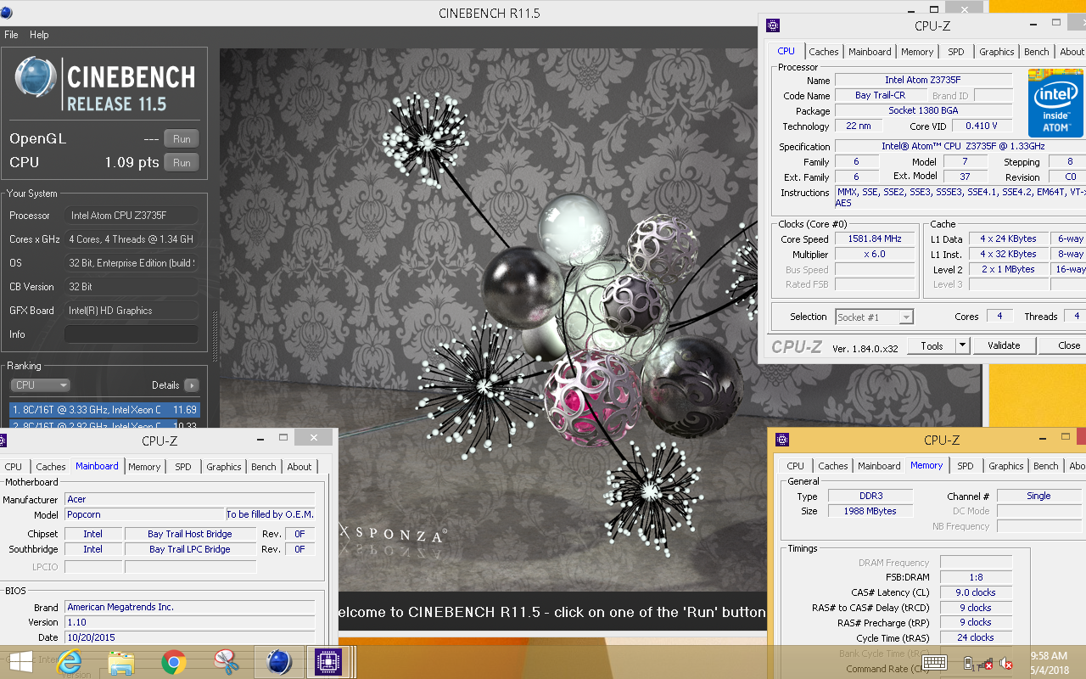Screen dimensions: 1086x679
Task: Switch to Caches tab in Mainboard CPU-Z window
Action: coord(50,467)
